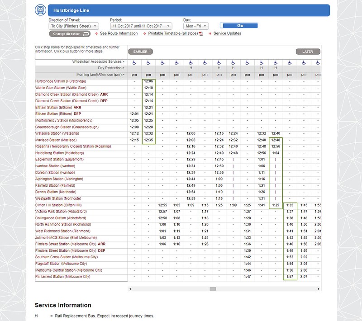This screenshot has width=362, height=321.
Task: Open the Direction of Travel dropdown
Action: click(74, 26)
